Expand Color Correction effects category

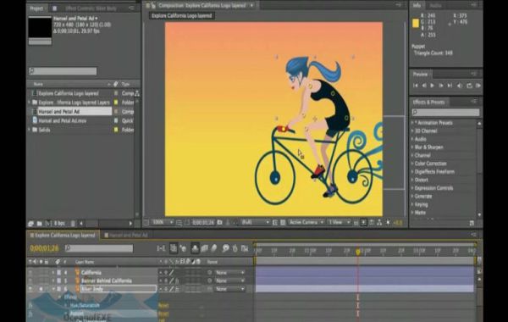412,164
